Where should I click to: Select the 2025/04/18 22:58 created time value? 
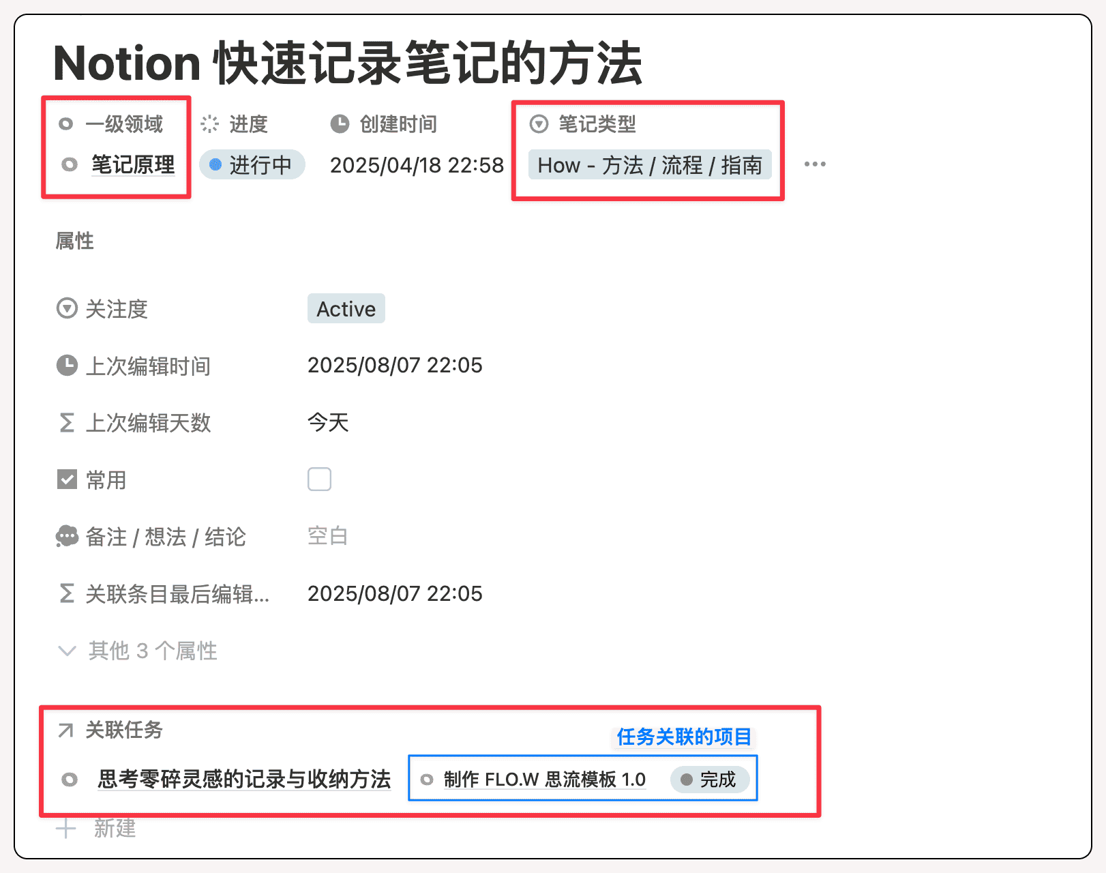point(417,165)
